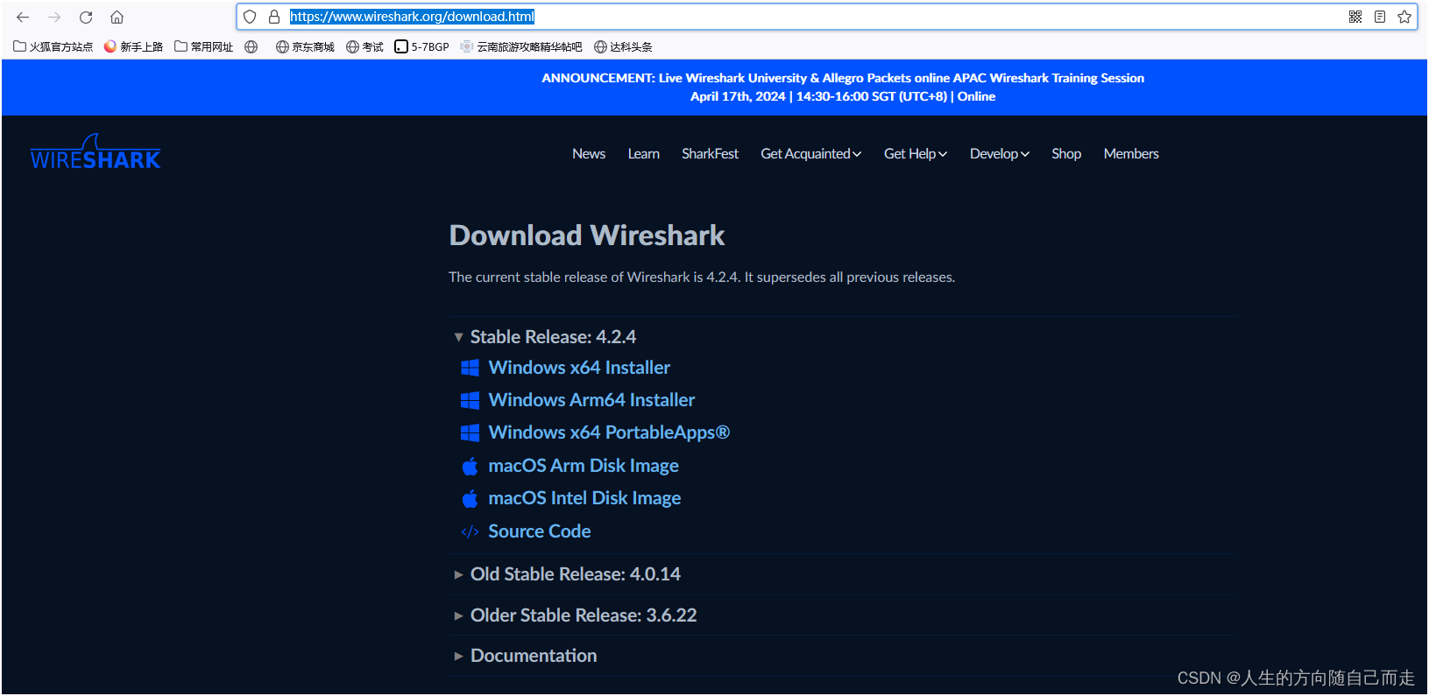
Task: Click the browser forward arrow
Action: pyautogui.click(x=54, y=17)
